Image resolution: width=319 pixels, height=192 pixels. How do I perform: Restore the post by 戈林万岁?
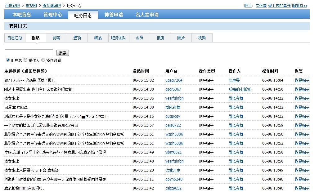pyautogui.click(x=302, y=170)
